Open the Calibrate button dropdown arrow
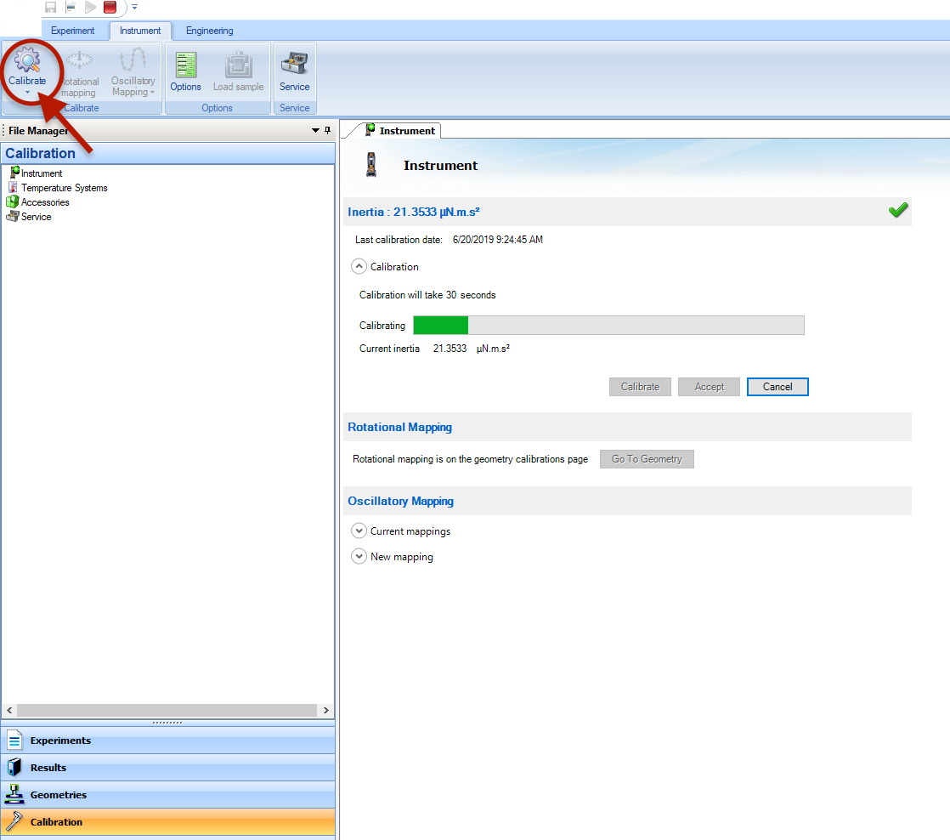This screenshot has width=950, height=840. pos(27,93)
